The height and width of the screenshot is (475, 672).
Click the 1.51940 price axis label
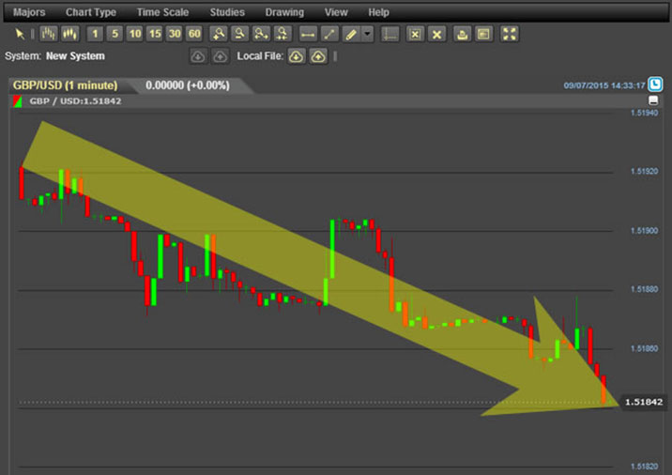pyautogui.click(x=644, y=113)
